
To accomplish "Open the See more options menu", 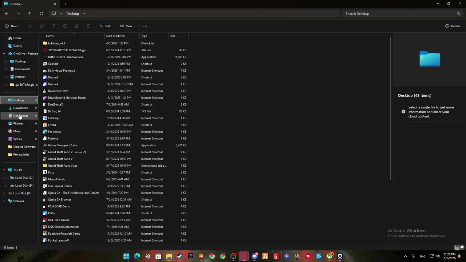I will (x=145, y=26).
